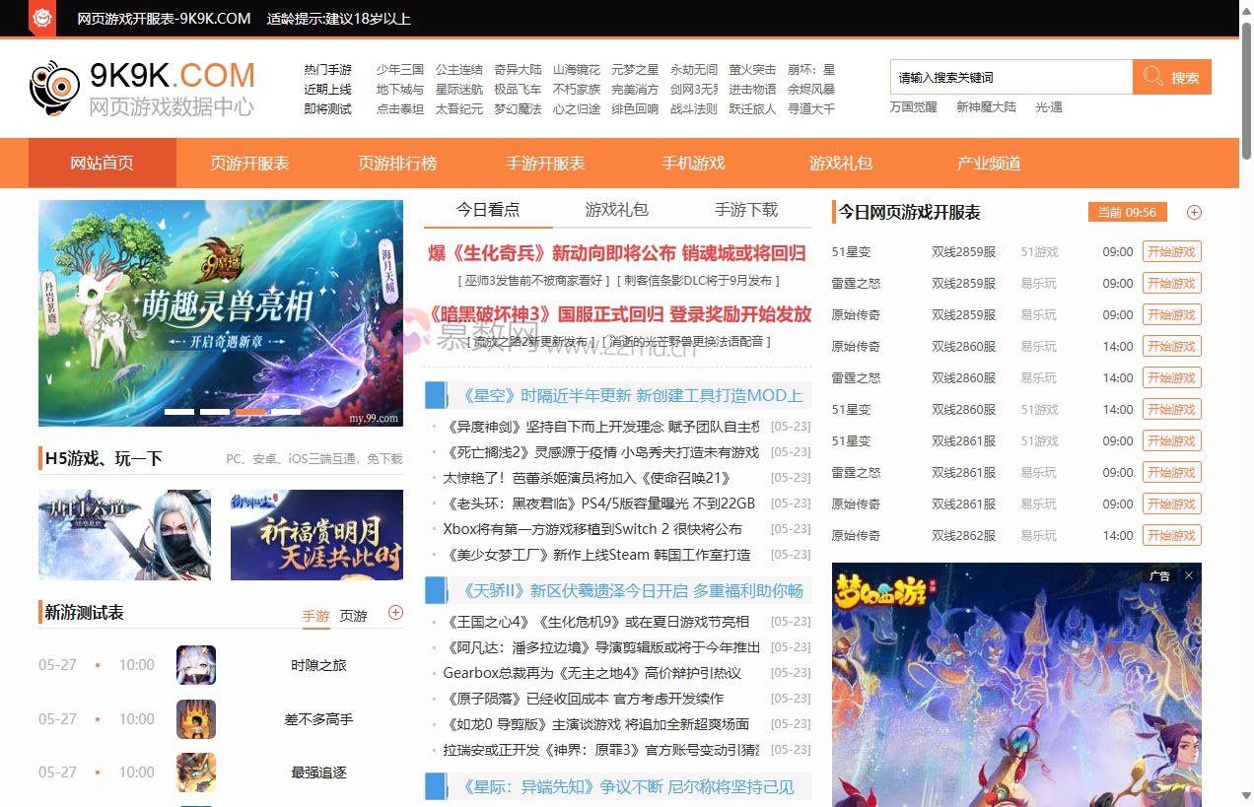Viewport: 1254px width, 807px height.
Task: Click the orange 当前 09:56 time badge
Action: coord(1127,212)
